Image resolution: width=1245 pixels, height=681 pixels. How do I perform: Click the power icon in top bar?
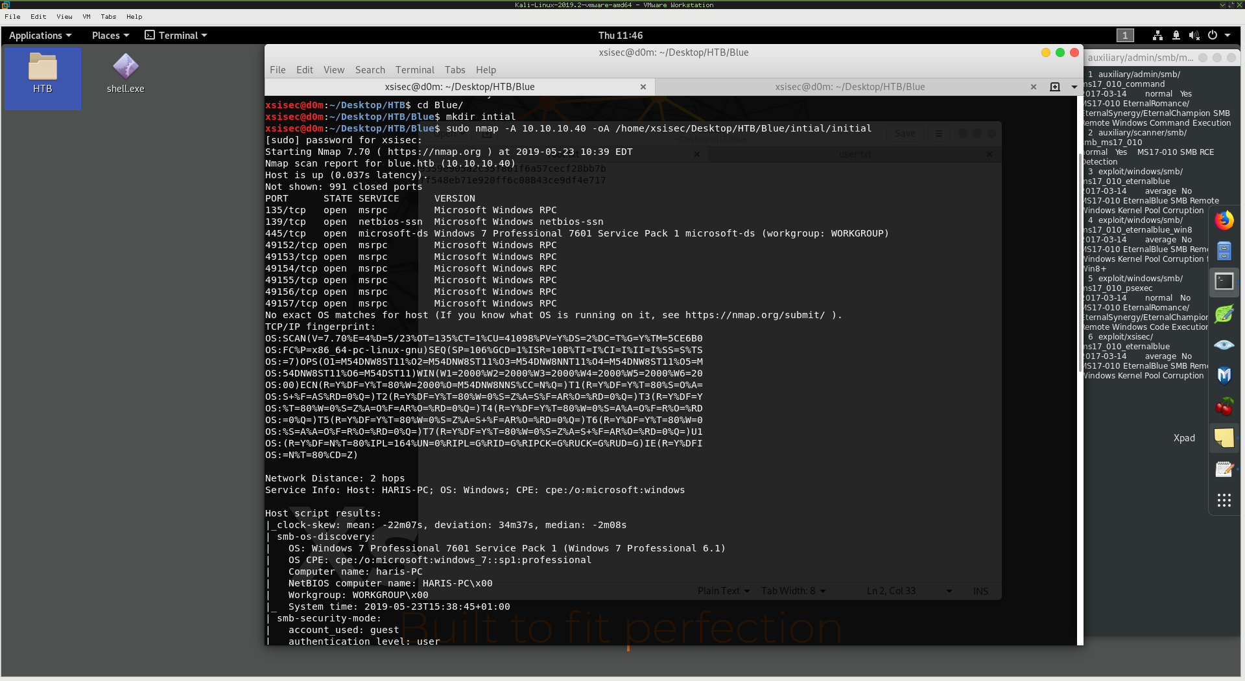coord(1212,36)
